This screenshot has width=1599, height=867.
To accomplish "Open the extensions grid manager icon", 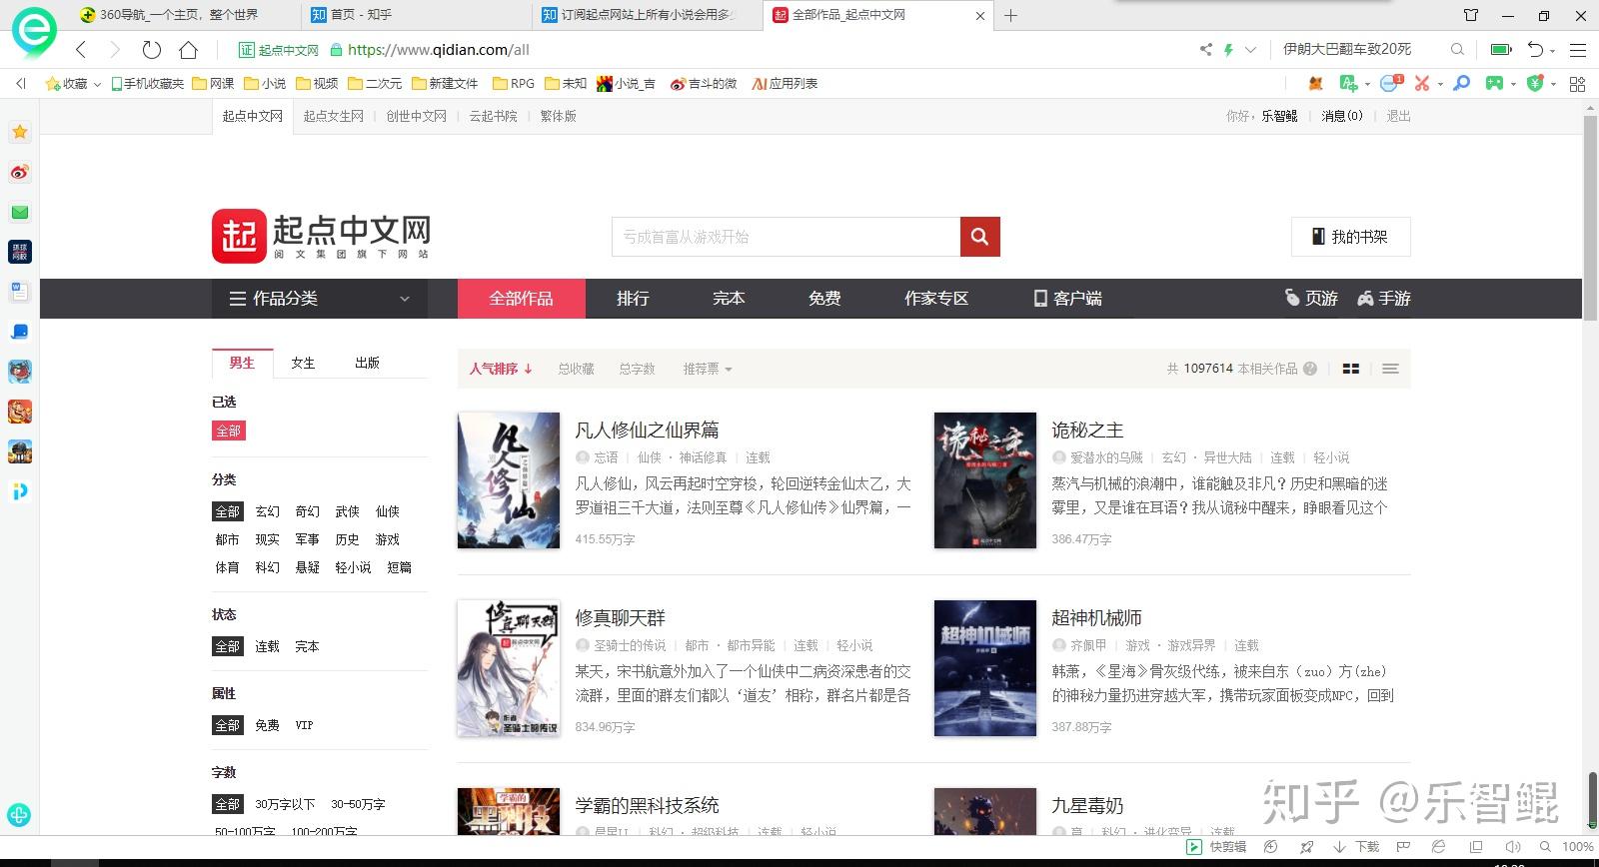I will tap(1578, 83).
